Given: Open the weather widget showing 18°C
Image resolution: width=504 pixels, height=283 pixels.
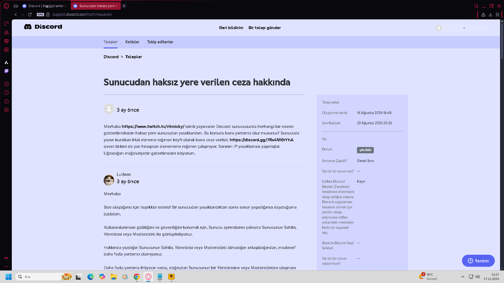Looking at the screenshot, I should 428,277.
